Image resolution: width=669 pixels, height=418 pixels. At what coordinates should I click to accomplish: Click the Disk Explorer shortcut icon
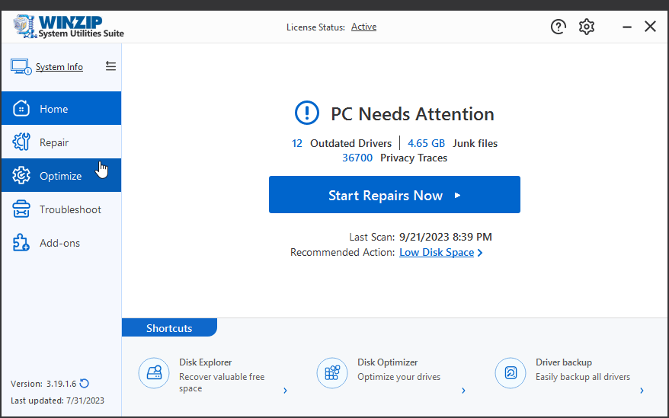(154, 373)
